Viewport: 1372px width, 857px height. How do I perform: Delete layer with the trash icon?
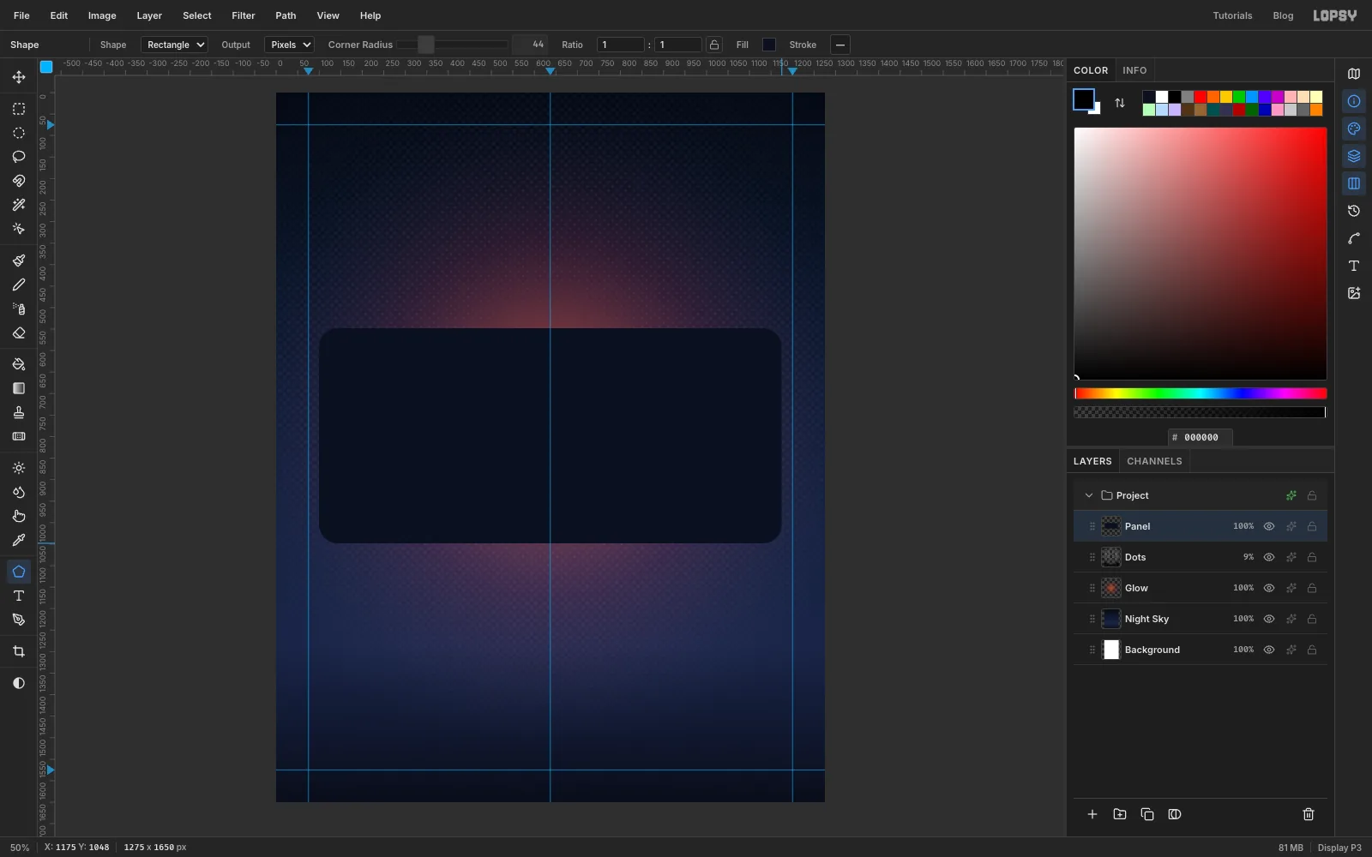pyautogui.click(x=1309, y=814)
